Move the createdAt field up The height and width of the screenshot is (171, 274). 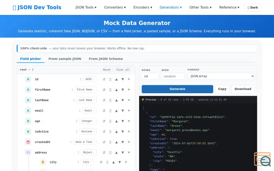(116, 142)
